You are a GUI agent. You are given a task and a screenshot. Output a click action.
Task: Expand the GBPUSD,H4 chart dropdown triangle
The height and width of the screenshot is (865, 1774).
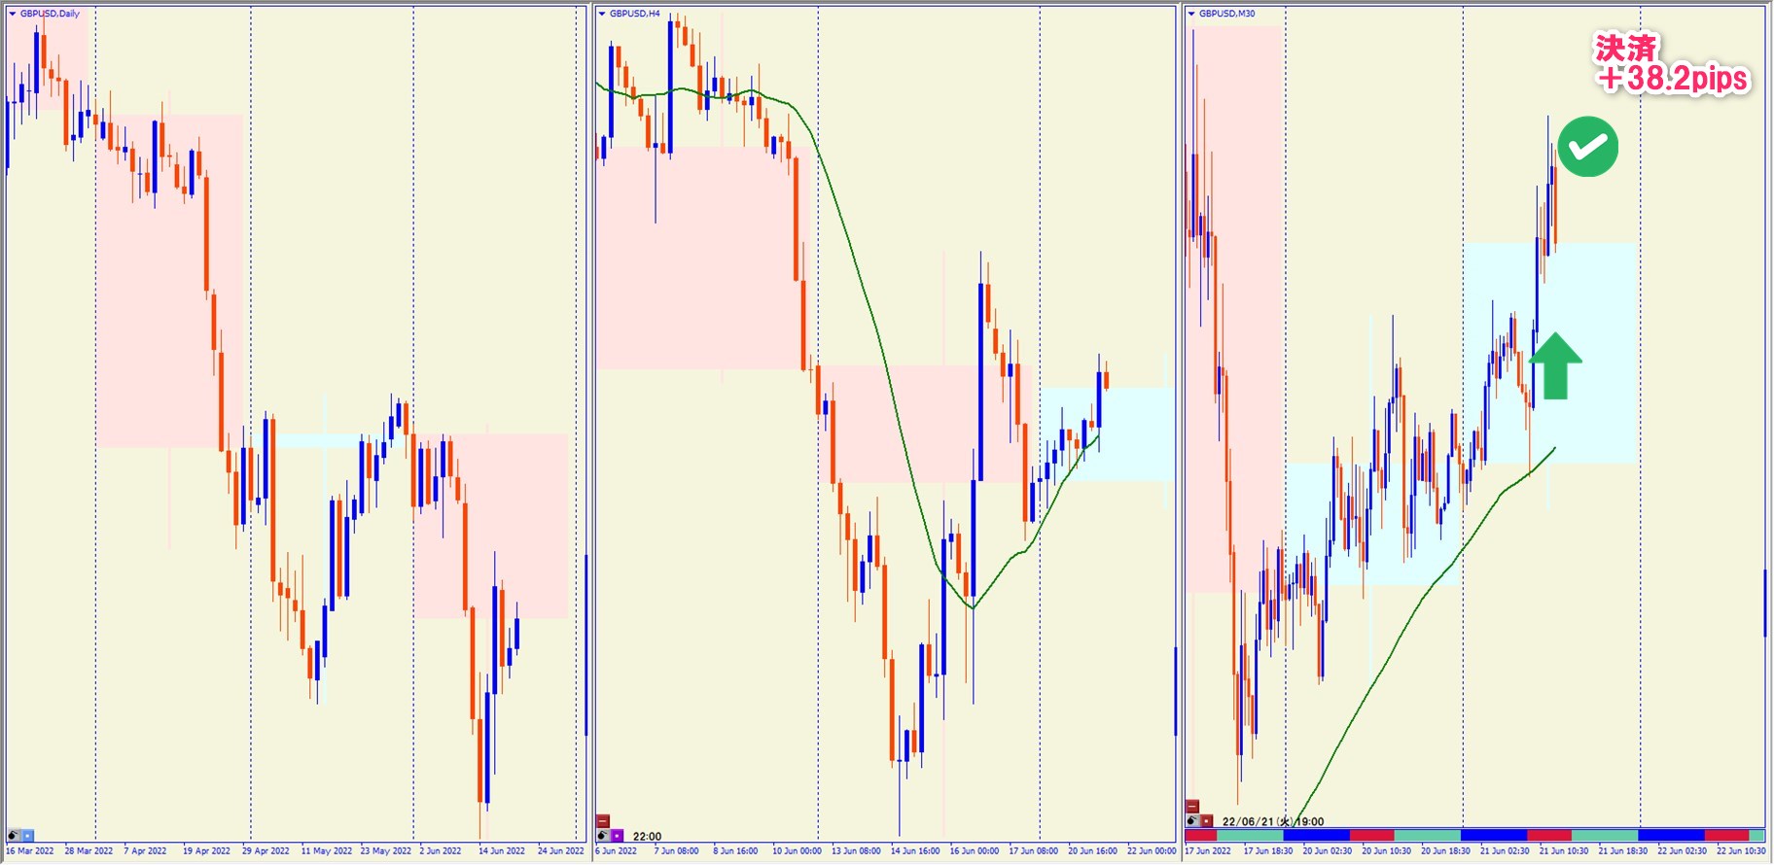point(602,14)
